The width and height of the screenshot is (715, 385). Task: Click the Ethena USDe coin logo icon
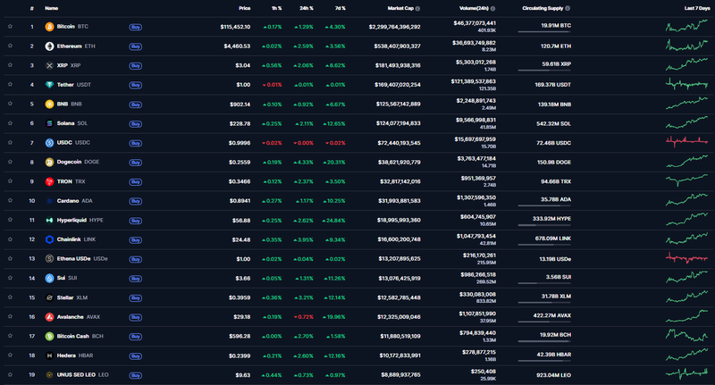click(x=49, y=259)
